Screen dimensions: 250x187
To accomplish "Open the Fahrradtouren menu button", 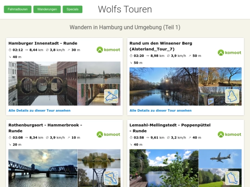I will click(x=18, y=9).
